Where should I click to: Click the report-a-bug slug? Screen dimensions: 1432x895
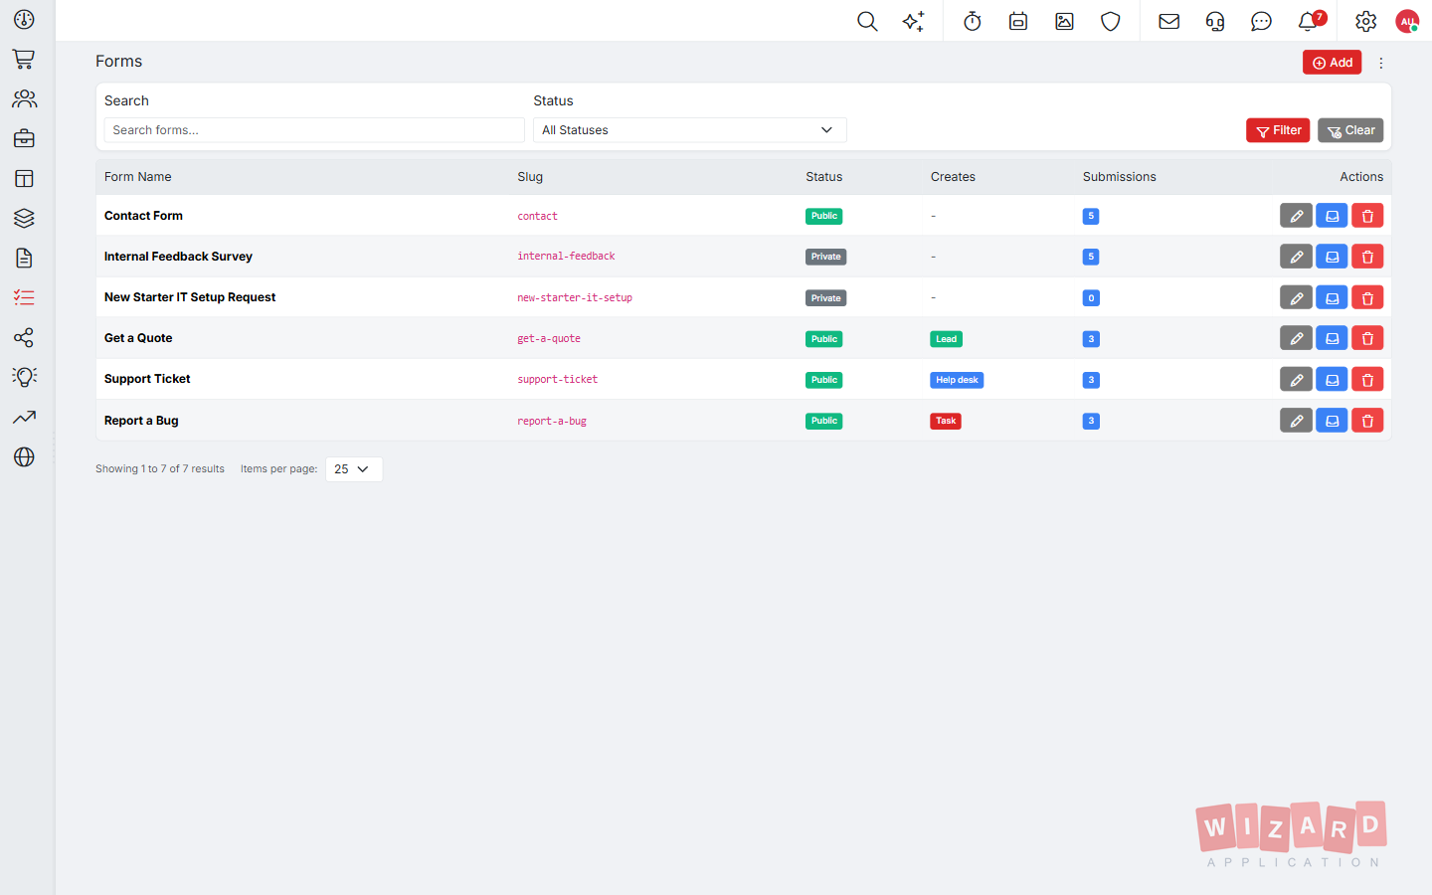click(x=552, y=421)
